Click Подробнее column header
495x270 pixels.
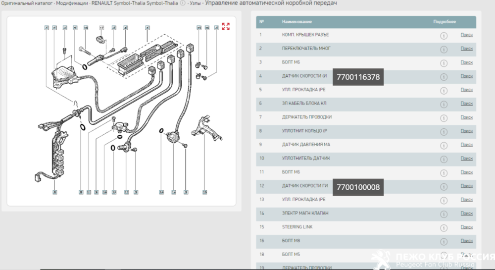point(445,22)
